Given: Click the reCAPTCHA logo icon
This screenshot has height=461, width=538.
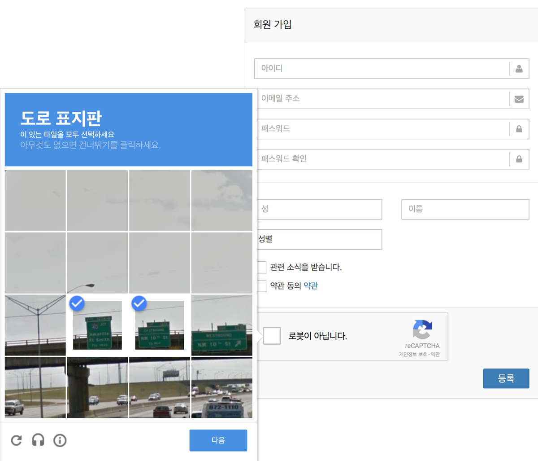Looking at the screenshot, I should point(422,330).
